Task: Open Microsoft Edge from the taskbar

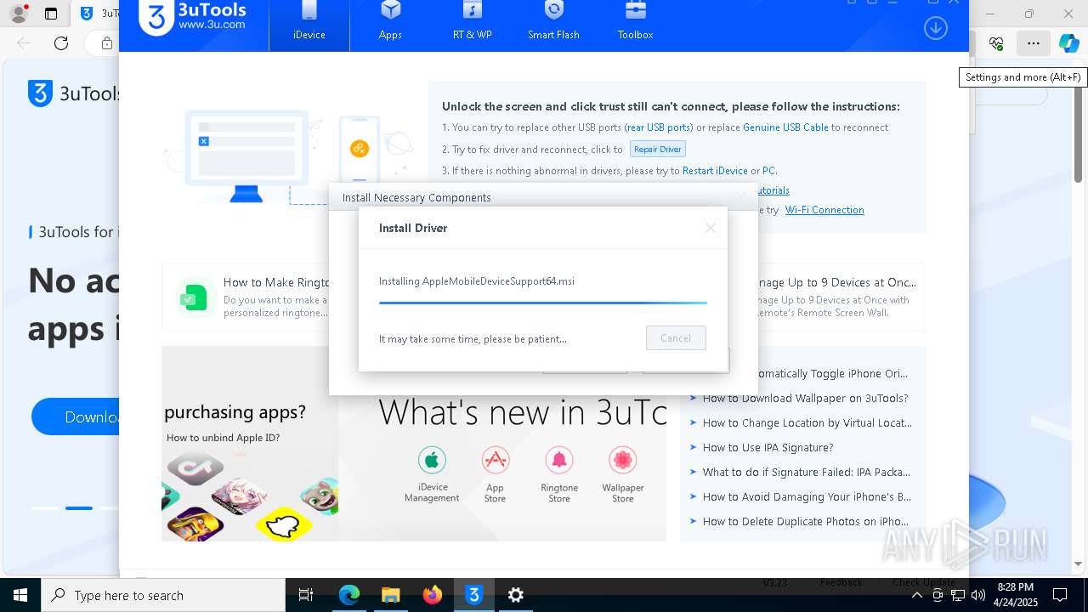Action: pyautogui.click(x=349, y=595)
